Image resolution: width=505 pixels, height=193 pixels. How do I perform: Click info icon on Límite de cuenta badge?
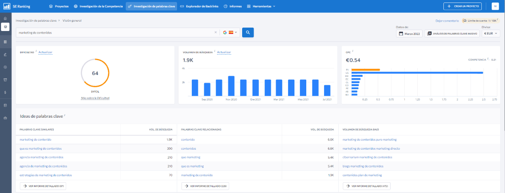pyautogui.click(x=498, y=20)
